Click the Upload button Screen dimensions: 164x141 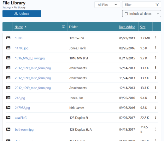tap(22, 14)
